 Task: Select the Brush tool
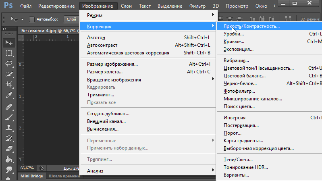pyautogui.click(x=8, y=117)
